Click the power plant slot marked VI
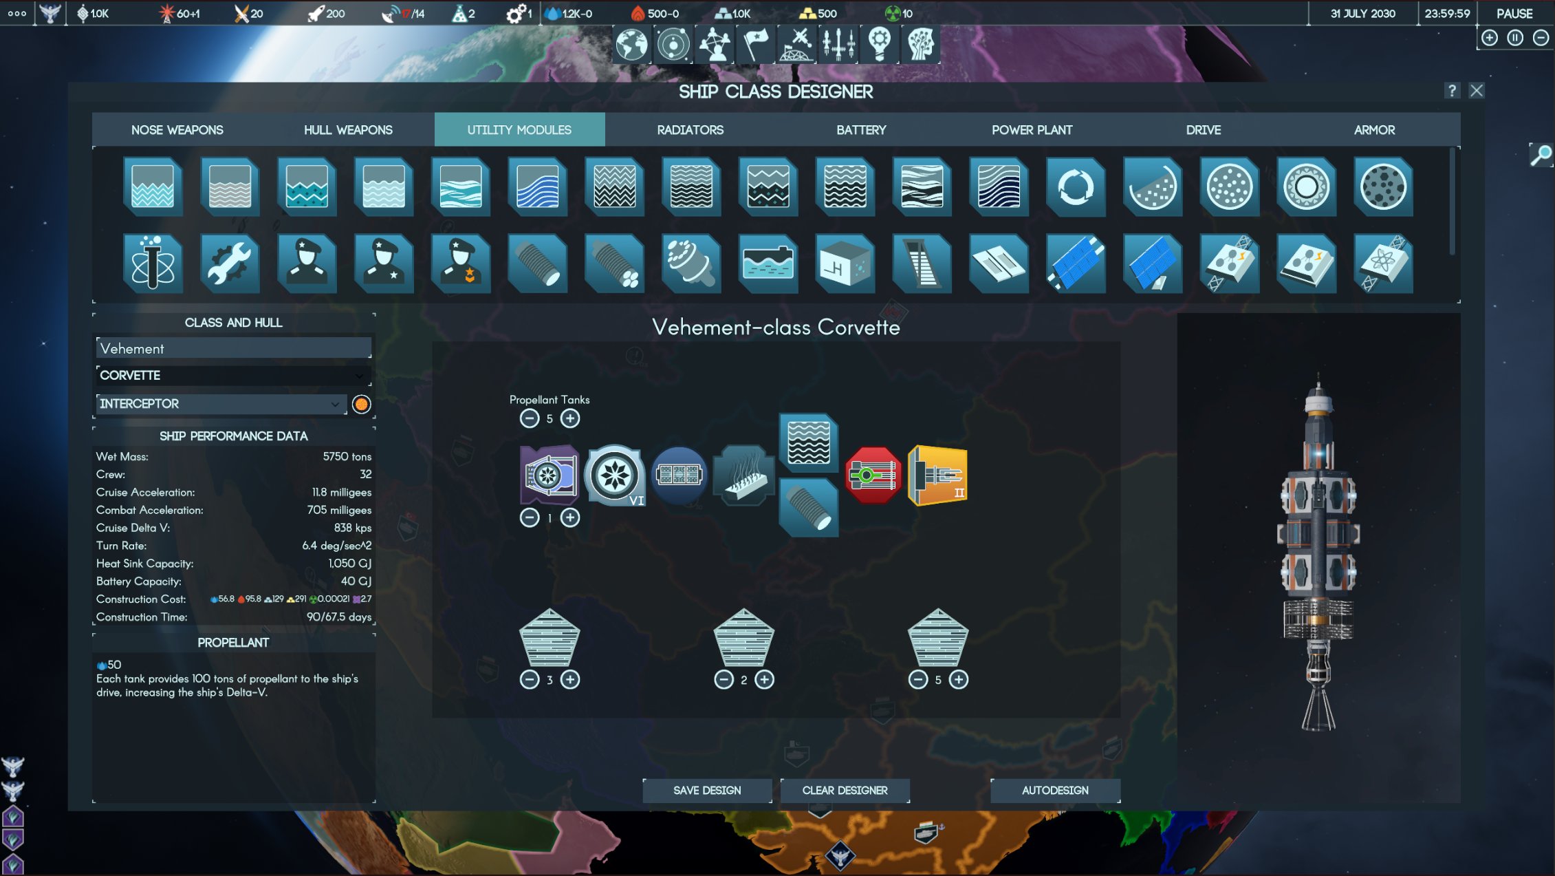 point(615,475)
